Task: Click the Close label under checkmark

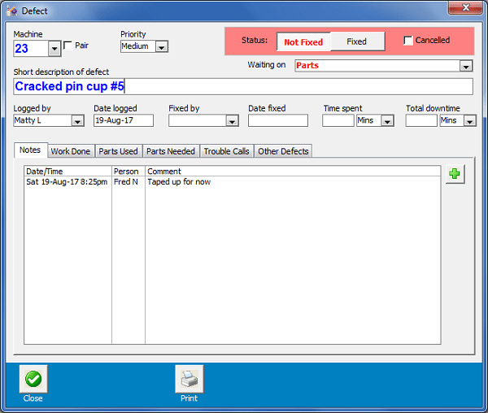Action: pyautogui.click(x=33, y=398)
